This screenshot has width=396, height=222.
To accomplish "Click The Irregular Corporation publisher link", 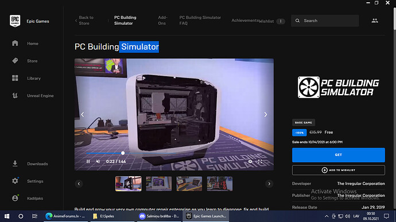I will (361, 196).
